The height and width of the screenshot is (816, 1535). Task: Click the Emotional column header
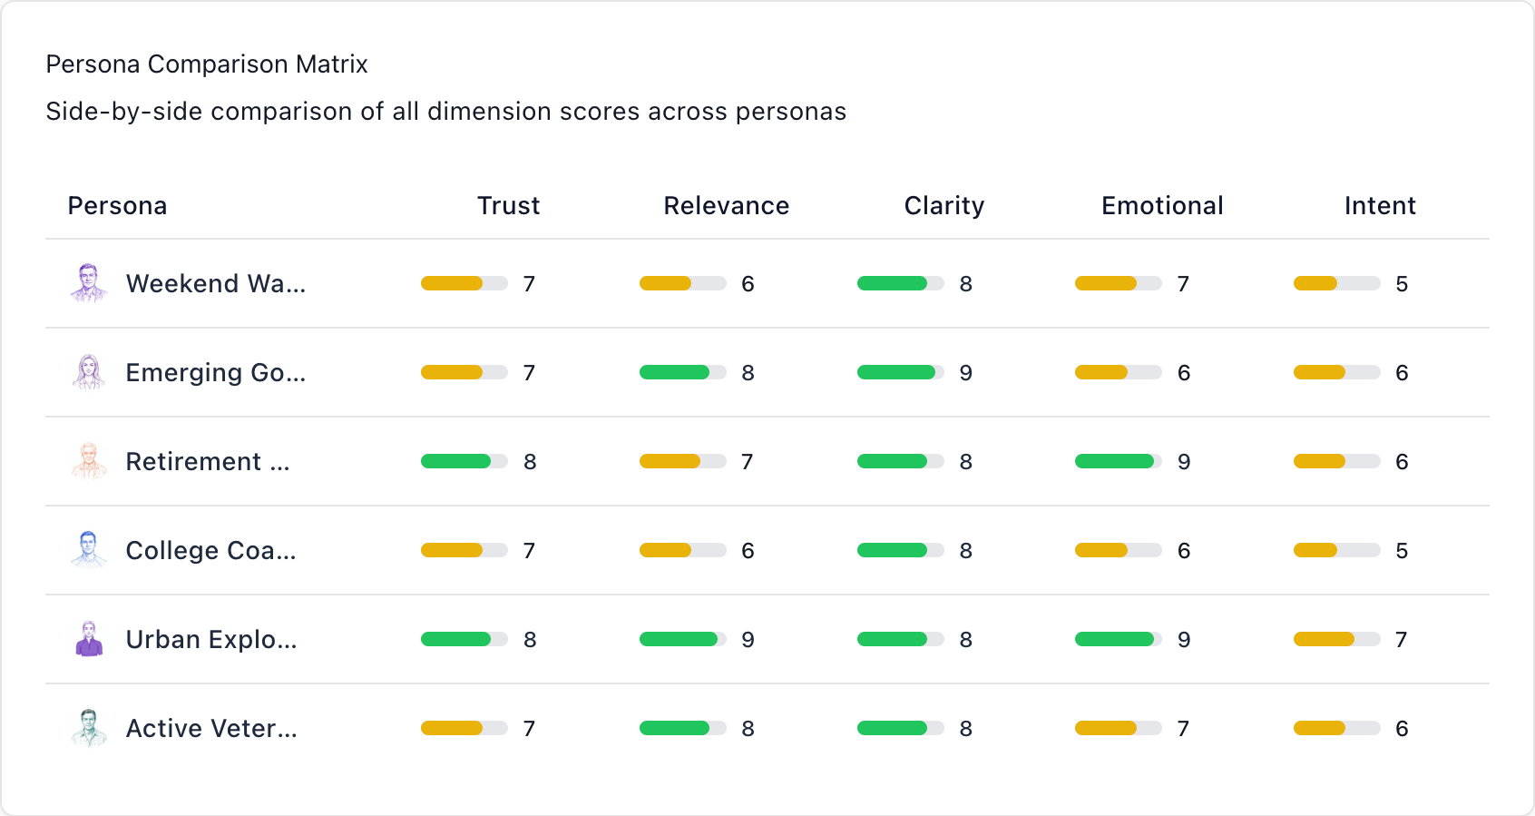pos(1162,206)
